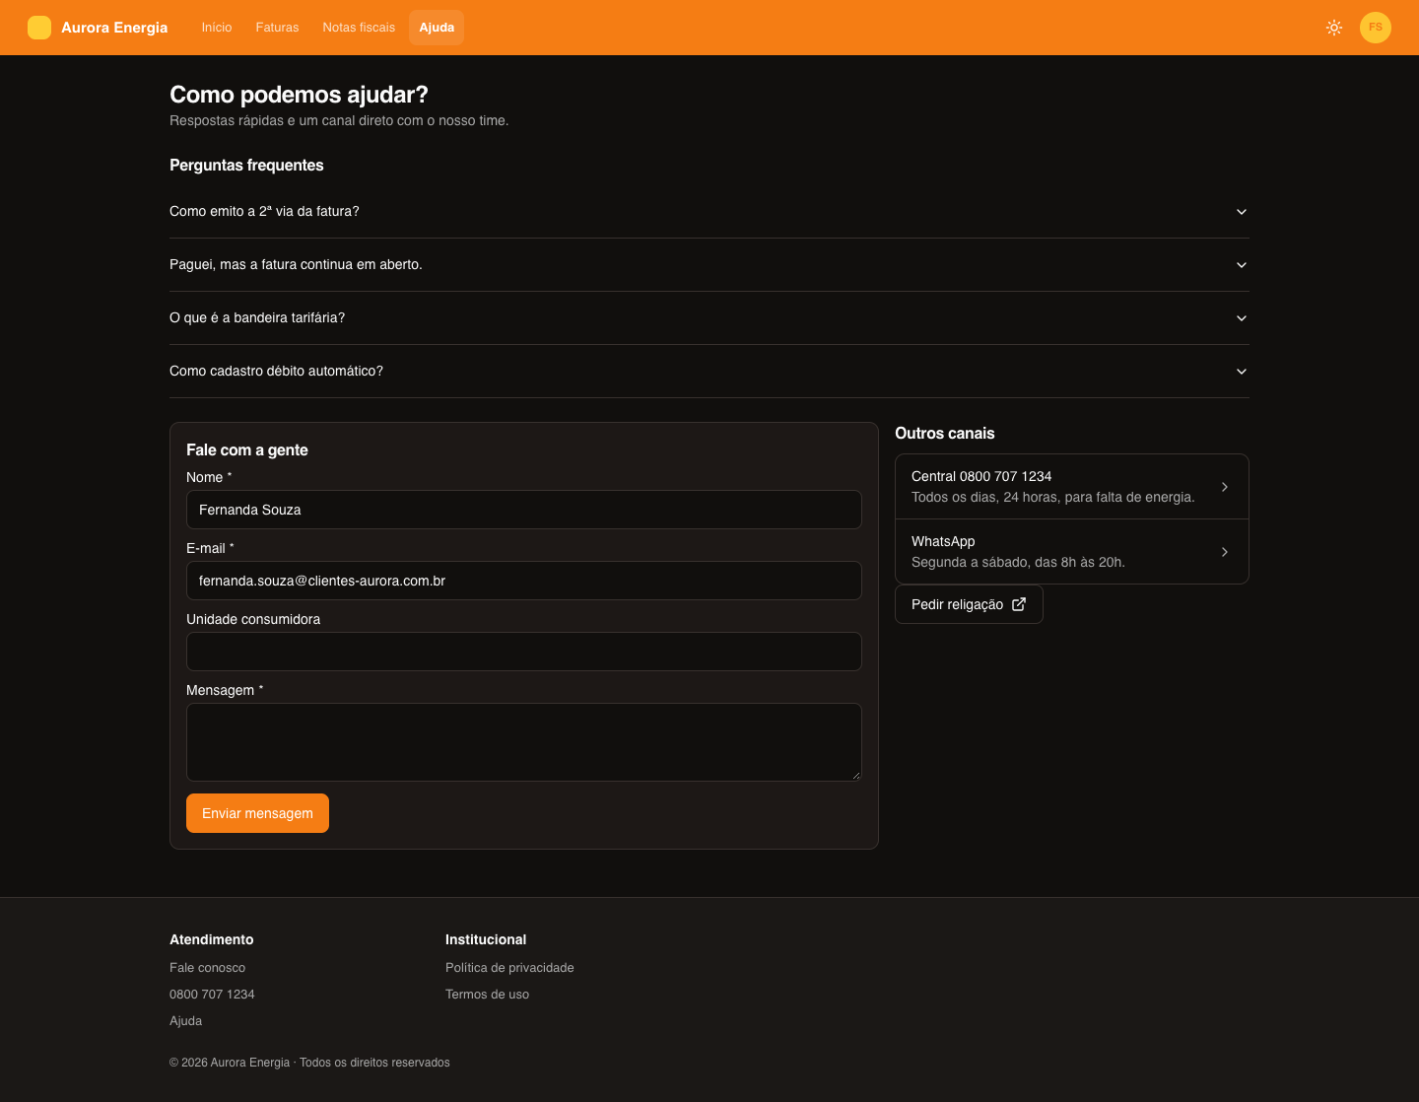Expand 'Paguei, mas a fatura continua em aberto.'
The height and width of the screenshot is (1102, 1419).
pyautogui.click(x=709, y=265)
